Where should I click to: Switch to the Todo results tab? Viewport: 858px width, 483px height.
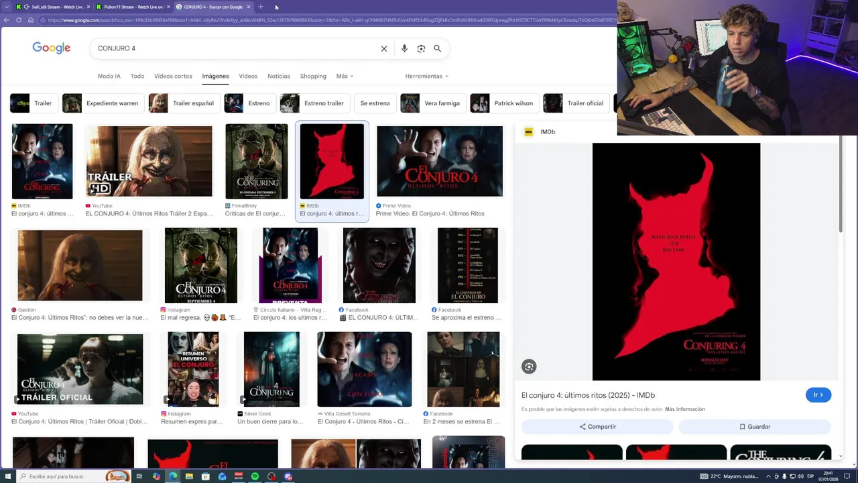click(x=137, y=76)
